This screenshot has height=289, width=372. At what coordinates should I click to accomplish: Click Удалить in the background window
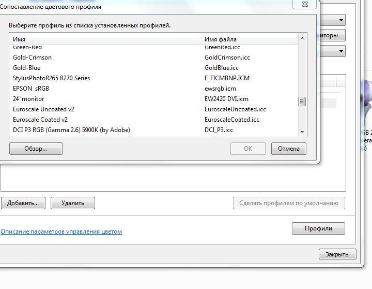tap(73, 203)
